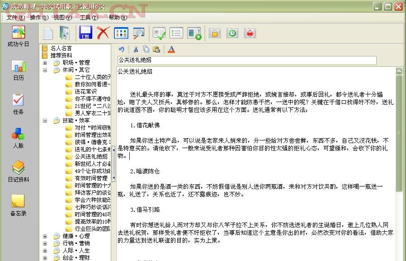Expand the 健康·心理 tree folder
The width and height of the screenshot is (406, 261).
tap(45, 236)
